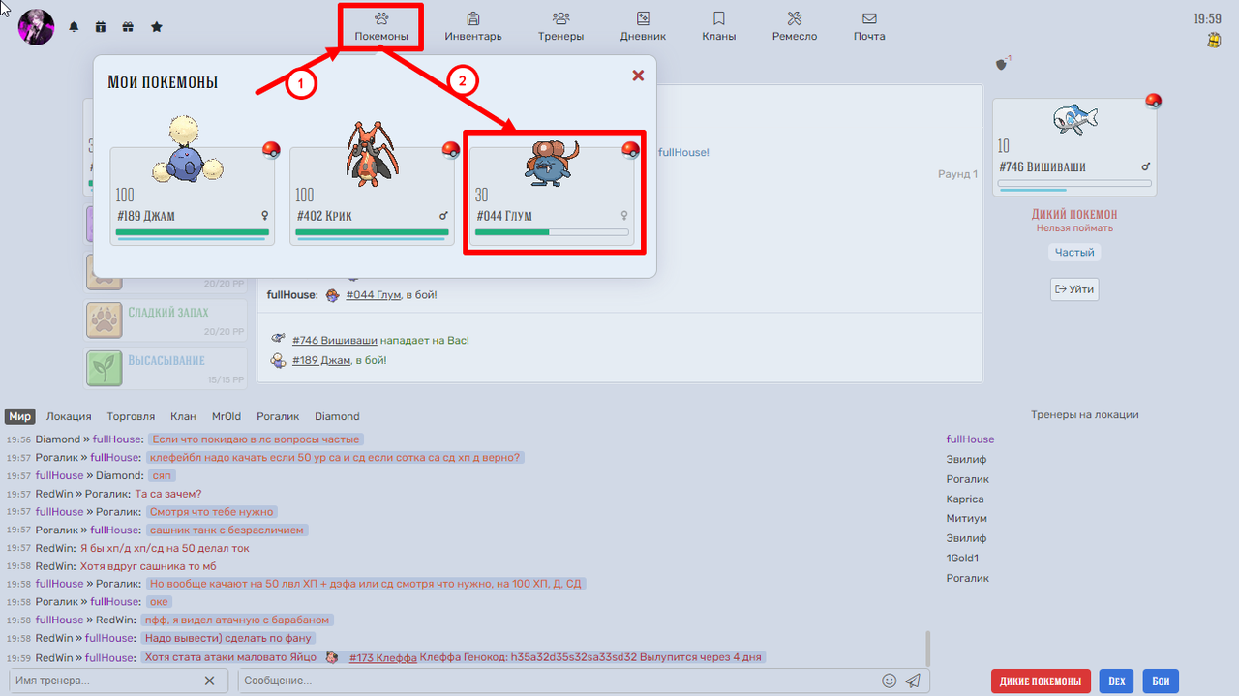Click the star favorites icon
Image resolution: width=1239 pixels, height=696 pixels.
click(x=156, y=27)
